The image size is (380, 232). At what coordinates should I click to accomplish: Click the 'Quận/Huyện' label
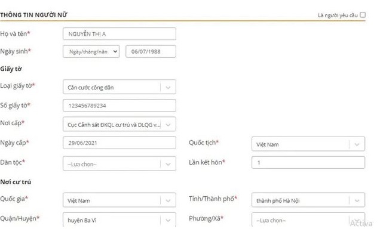(20, 218)
